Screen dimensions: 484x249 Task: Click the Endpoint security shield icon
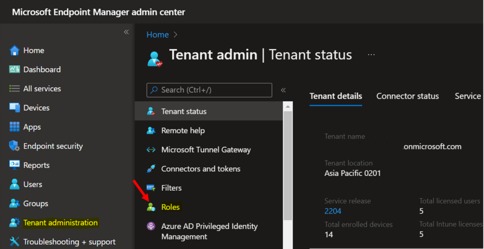pos(15,146)
